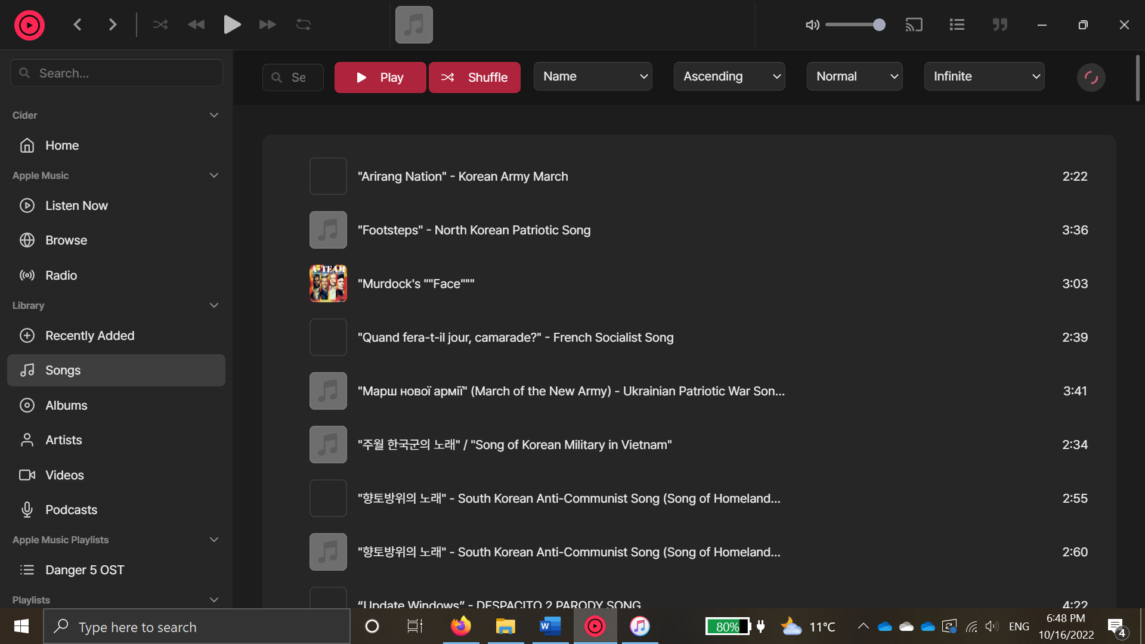Open Albums in the library
This screenshot has height=644, width=1145.
click(x=116, y=405)
